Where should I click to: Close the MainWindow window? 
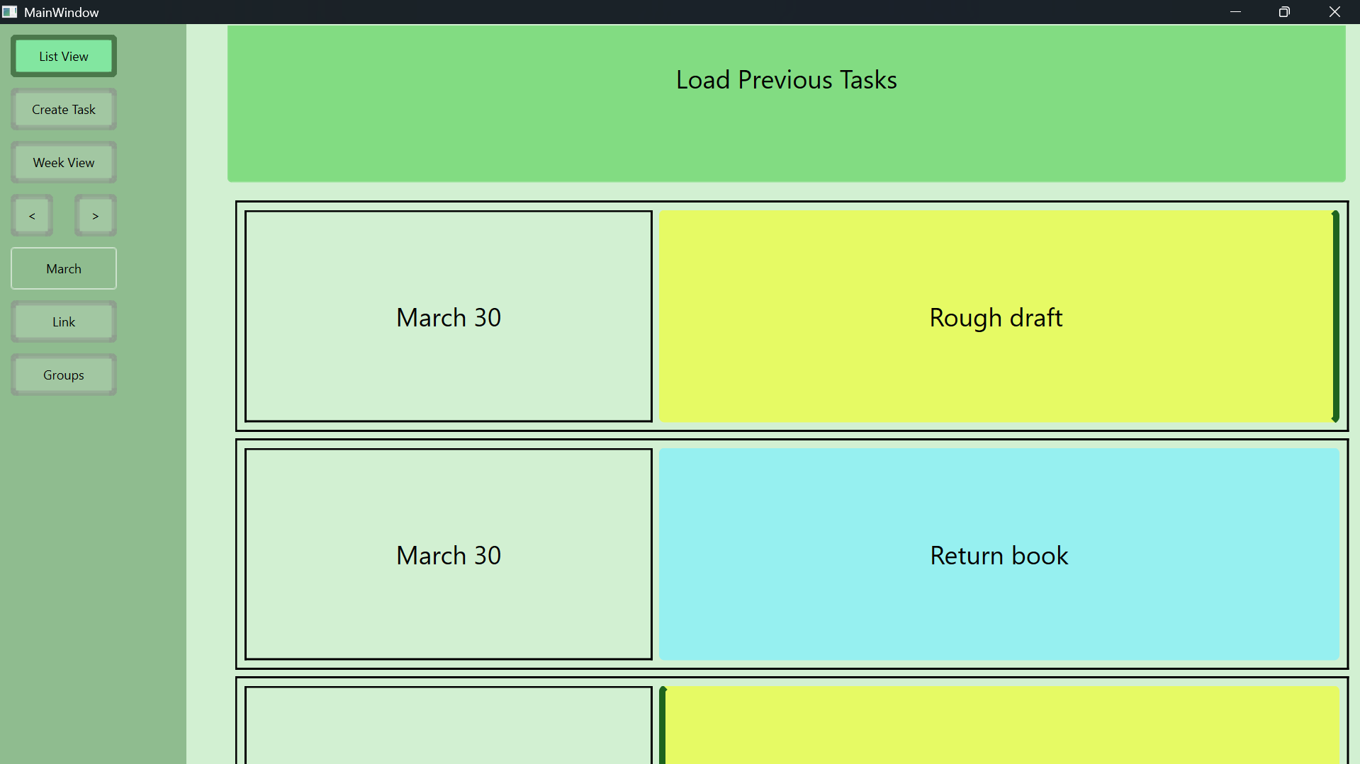point(1334,12)
